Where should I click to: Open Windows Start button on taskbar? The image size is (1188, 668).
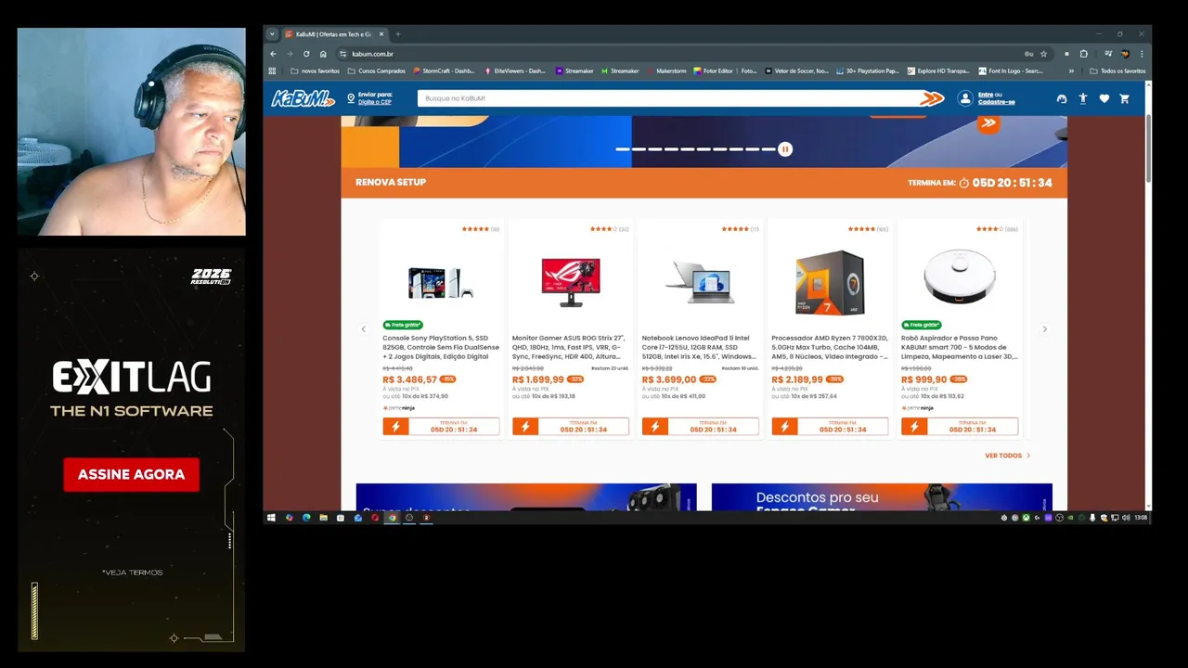pyautogui.click(x=271, y=518)
